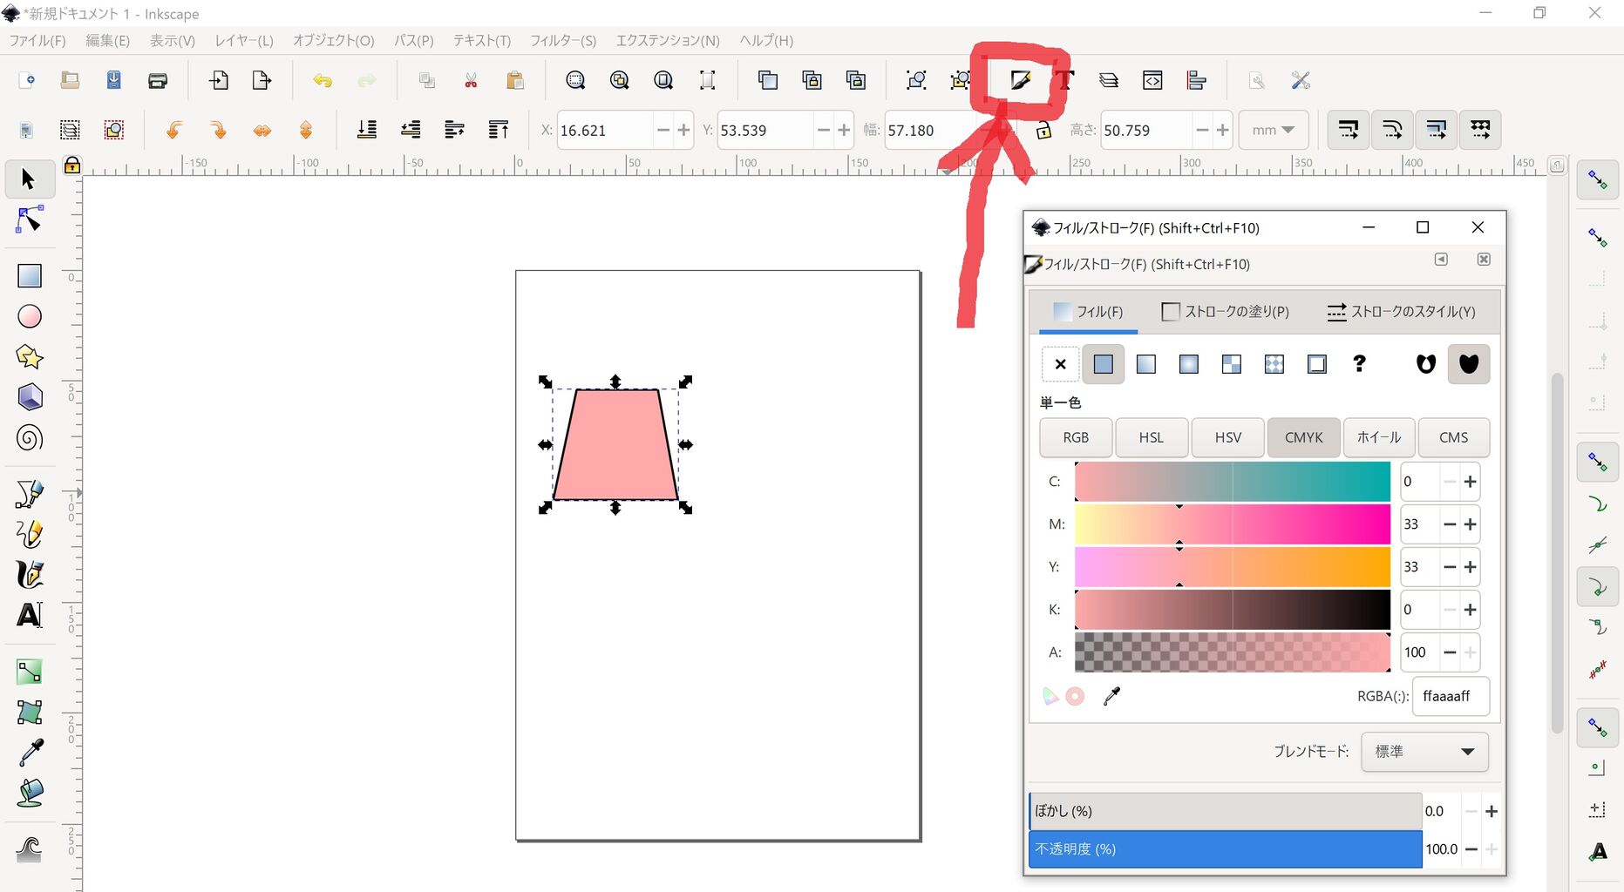Open Align and Distribute icon
The image size is (1624, 892).
click(x=1197, y=81)
